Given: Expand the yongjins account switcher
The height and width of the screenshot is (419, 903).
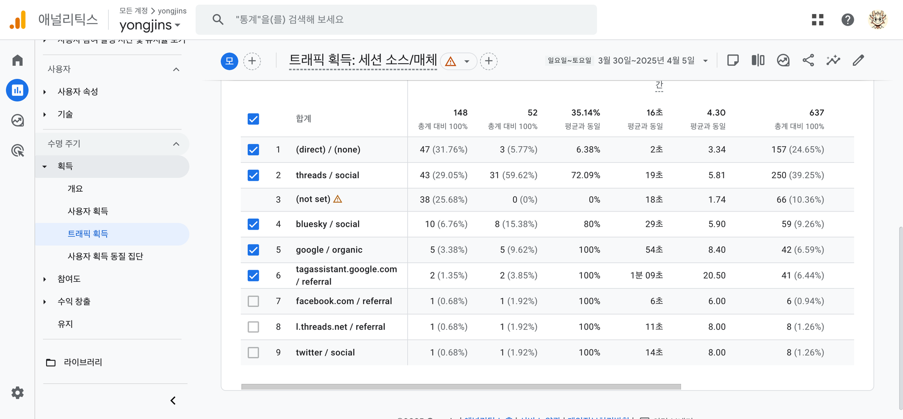Looking at the screenshot, I should 151,25.
